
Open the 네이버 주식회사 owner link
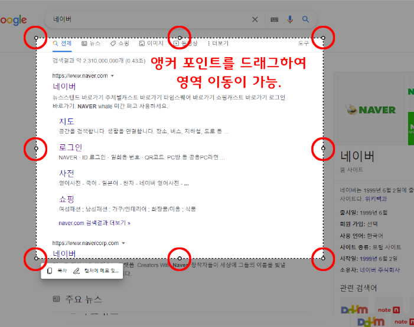click(380, 270)
